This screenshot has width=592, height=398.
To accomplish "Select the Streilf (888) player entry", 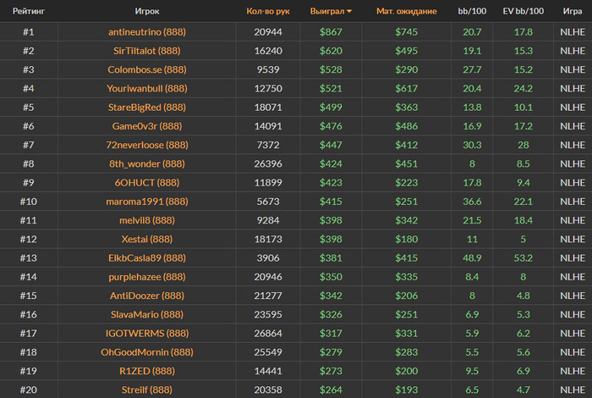I will click(x=147, y=390).
